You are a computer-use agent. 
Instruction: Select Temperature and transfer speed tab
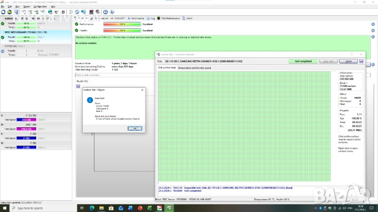(194, 68)
